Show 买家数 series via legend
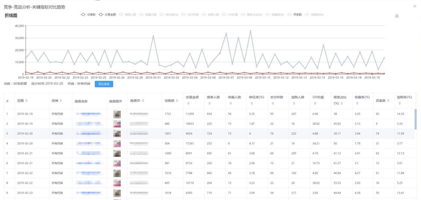Screen dimensions: 421x200 294,15
